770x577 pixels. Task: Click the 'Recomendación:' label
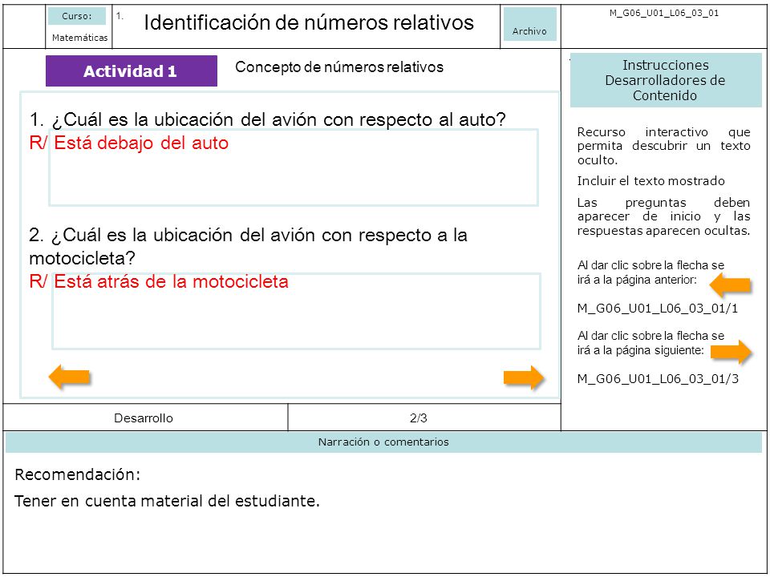(x=78, y=475)
